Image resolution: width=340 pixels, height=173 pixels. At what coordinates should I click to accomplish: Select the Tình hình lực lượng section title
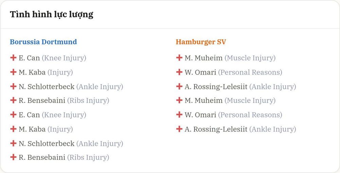click(52, 15)
